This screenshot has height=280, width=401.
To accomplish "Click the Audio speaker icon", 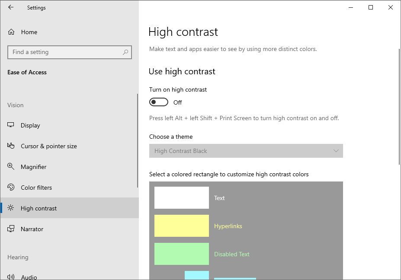I will point(11,277).
